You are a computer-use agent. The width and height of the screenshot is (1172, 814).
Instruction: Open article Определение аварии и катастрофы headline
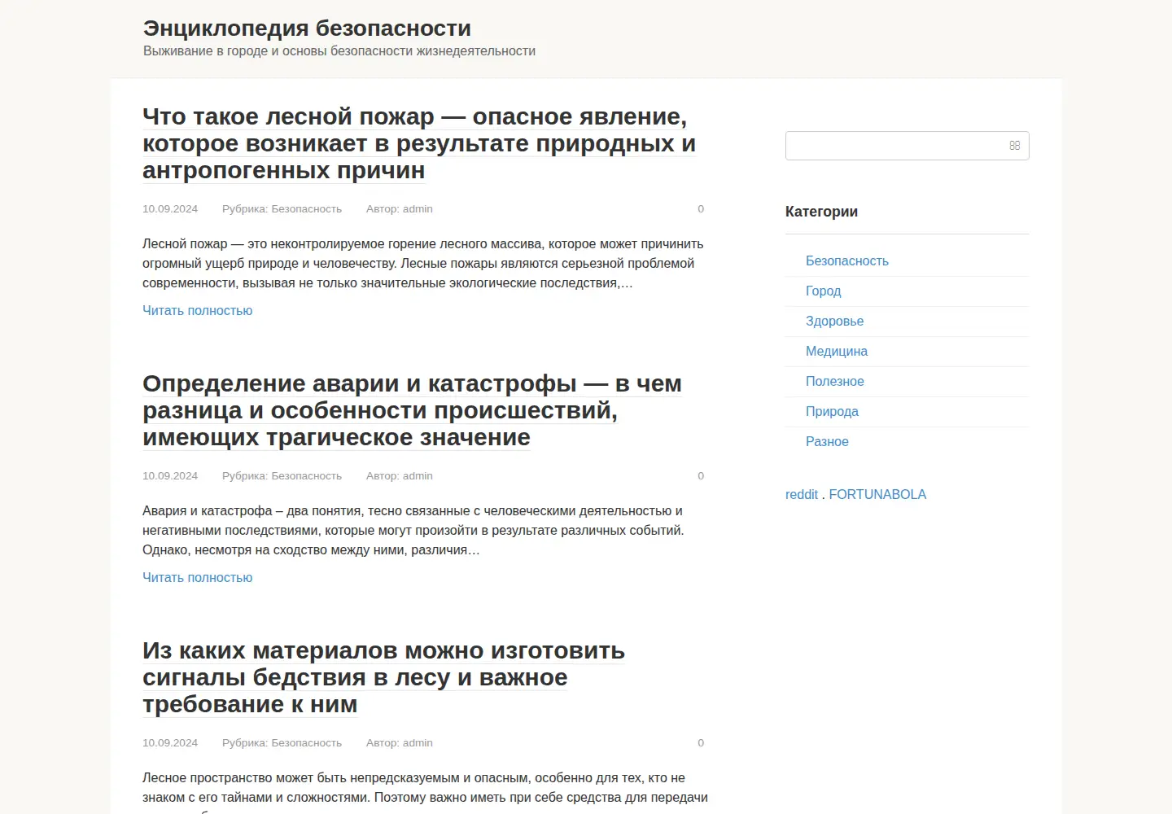click(x=412, y=410)
